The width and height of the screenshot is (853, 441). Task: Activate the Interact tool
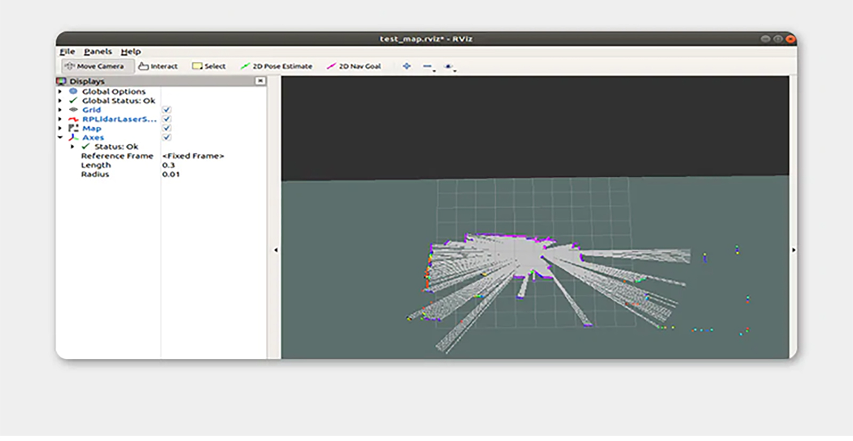[x=158, y=66]
